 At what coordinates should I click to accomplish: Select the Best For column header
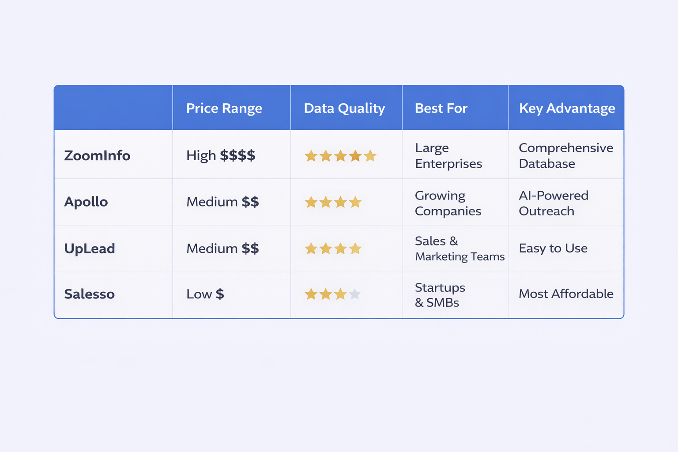click(441, 109)
